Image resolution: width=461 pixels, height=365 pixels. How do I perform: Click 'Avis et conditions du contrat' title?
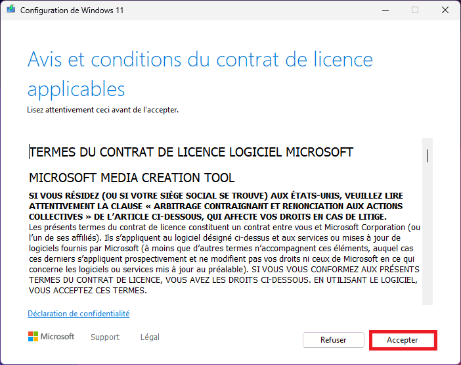pyautogui.click(x=200, y=74)
